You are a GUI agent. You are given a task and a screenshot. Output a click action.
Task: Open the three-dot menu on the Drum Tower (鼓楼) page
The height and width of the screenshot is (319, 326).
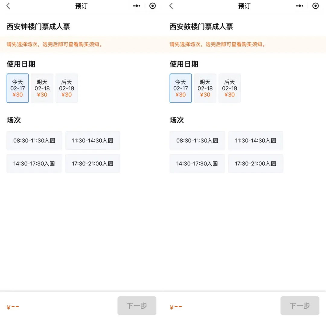(300, 6)
